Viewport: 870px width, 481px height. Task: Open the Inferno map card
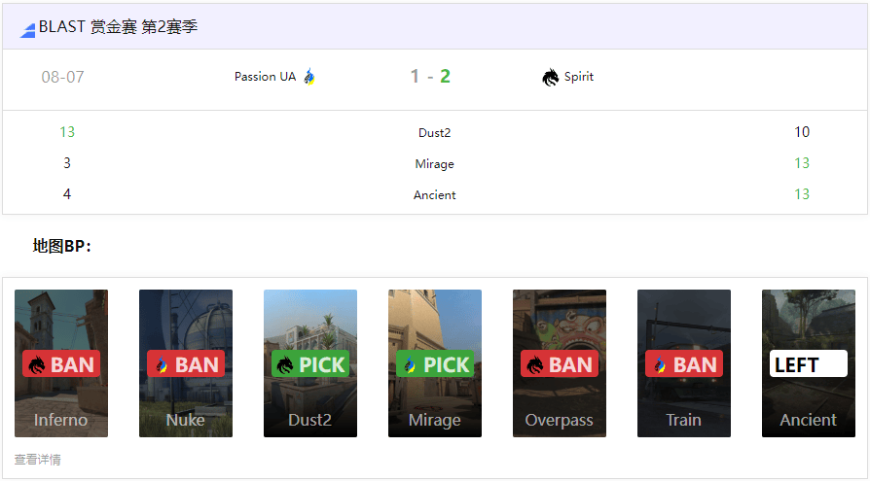tap(61, 363)
